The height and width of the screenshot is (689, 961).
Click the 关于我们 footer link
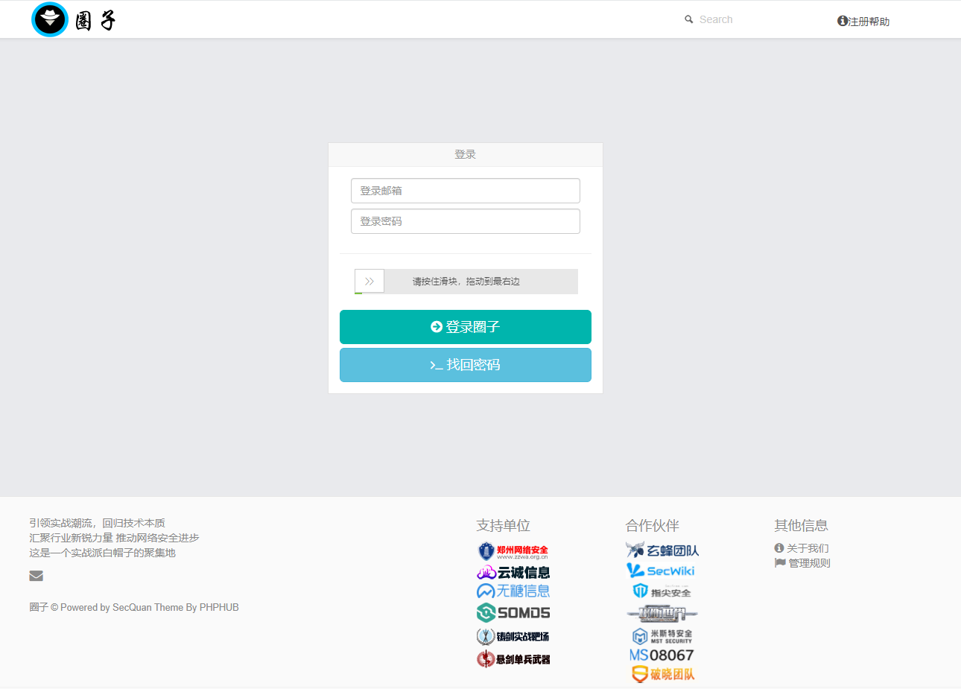pos(802,547)
